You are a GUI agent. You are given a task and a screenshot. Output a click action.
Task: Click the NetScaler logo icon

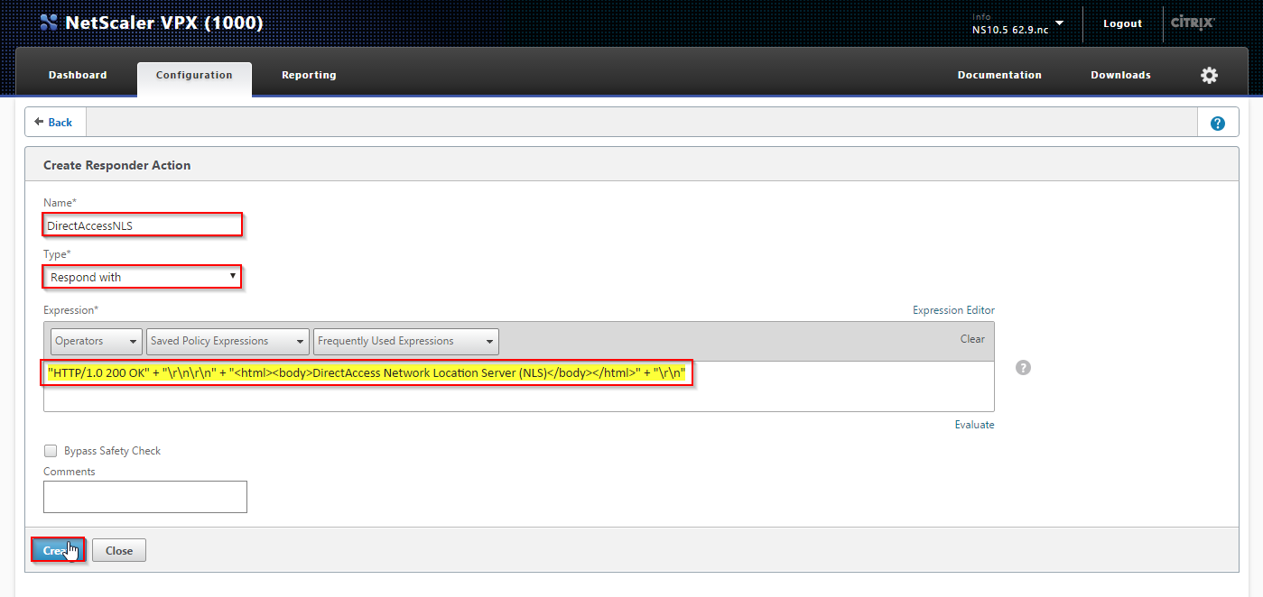point(49,23)
